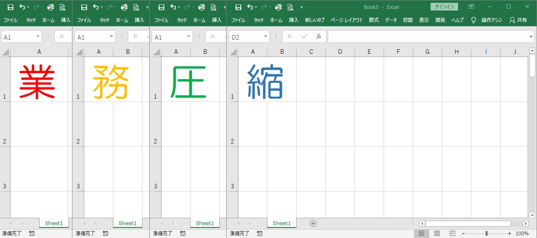Image resolution: width=537 pixels, height=238 pixels.
Task: Click the 100% zoom level in Book5
Action: (522, 234)
